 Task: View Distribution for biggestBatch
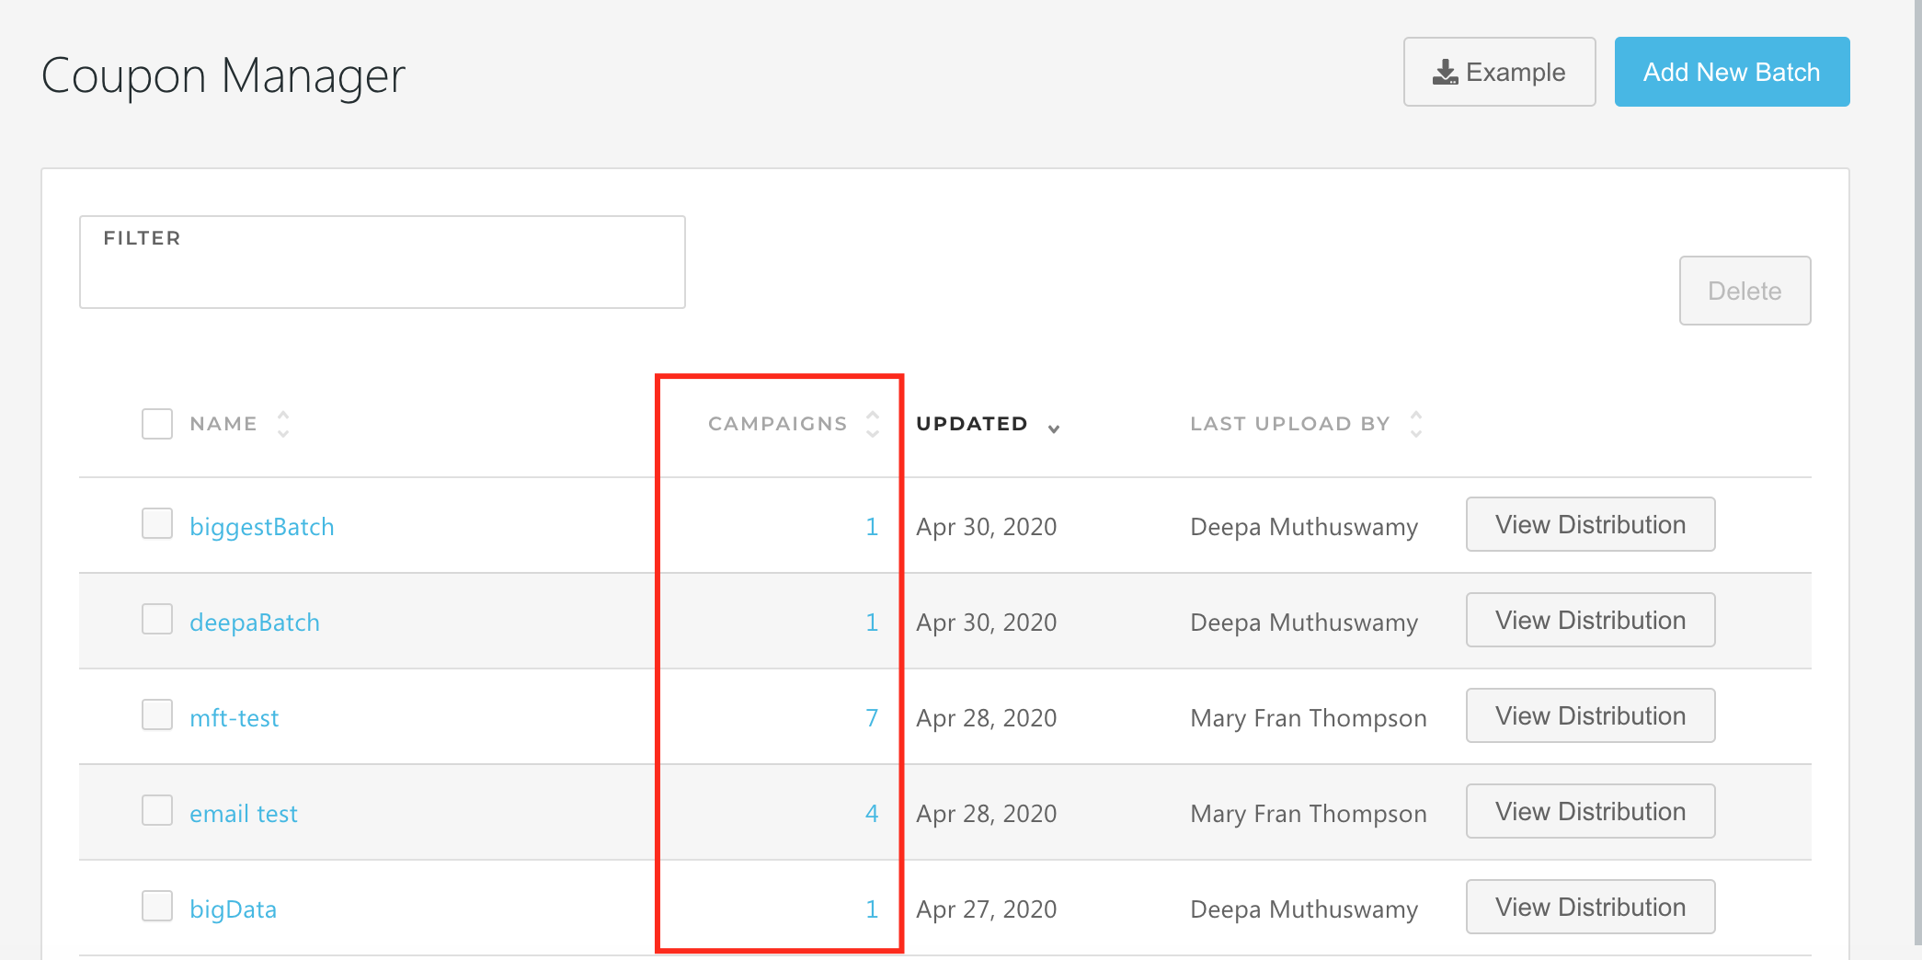click(x=1589, y=524)
